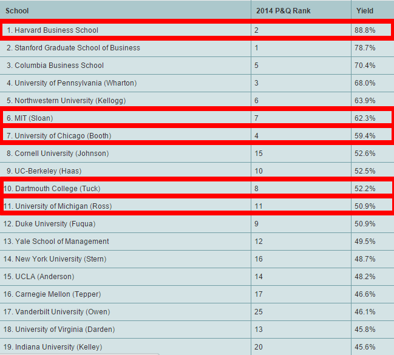Click Stanford's 78.7% yield value

pyautogui.click(x=365, y=48)
